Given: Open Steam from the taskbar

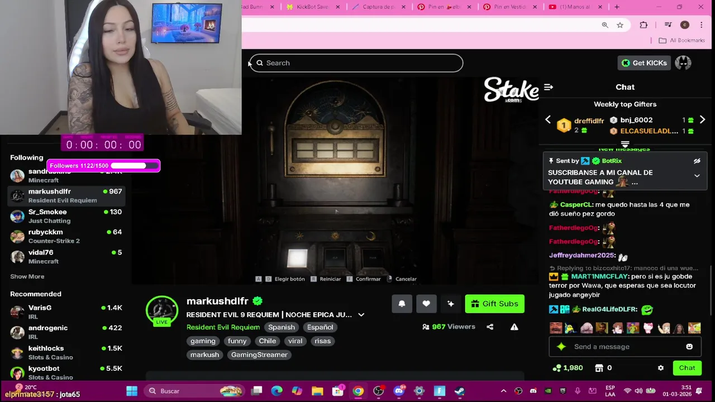Looking at the screenshot, I should pyautogui.click(x=460, y=391).
